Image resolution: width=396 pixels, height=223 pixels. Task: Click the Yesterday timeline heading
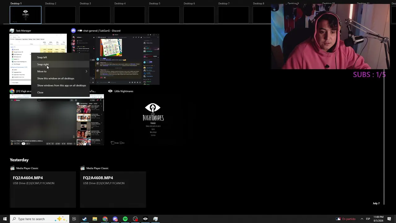(x=19, y=160)
